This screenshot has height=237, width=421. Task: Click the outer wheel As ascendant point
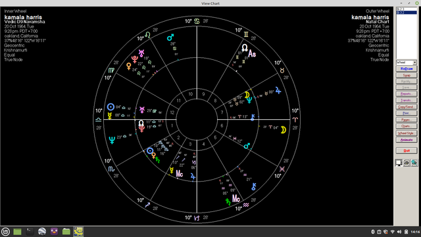tap(252, 53)
